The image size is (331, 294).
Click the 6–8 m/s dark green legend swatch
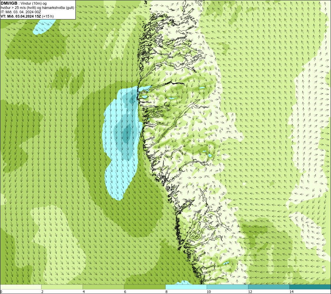145,287
